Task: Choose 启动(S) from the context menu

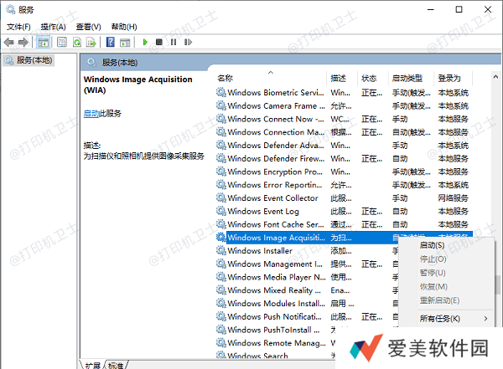Action: pyautogui.click(x=432, y=245)
